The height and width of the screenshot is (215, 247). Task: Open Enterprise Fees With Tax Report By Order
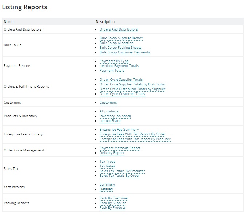(132, 134)
